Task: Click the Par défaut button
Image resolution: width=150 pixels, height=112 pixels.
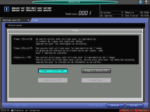Action: (x=96, y=106)
